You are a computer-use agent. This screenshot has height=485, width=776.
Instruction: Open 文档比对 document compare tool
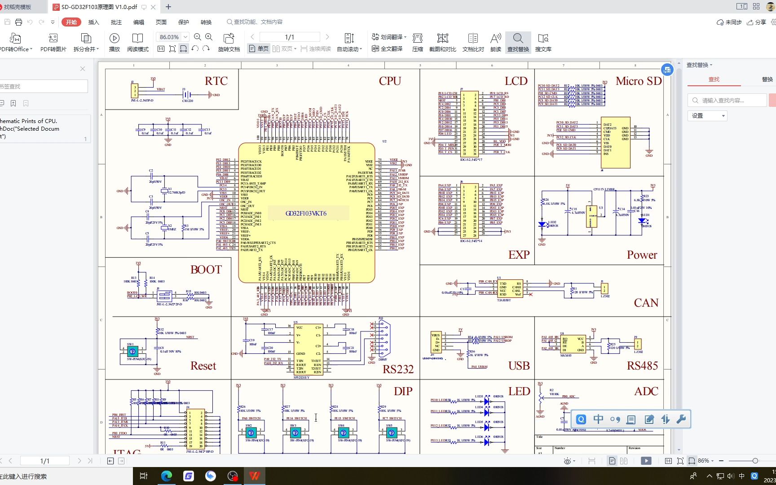pos(473,43)
